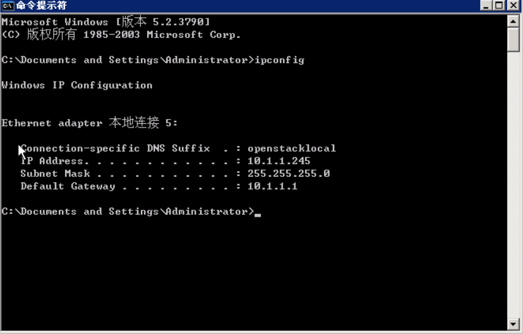
Task: Click the vertical scrollbar thumb
Action: point(513,40)
